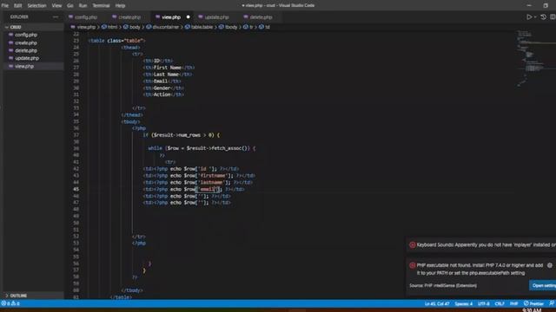Click unsaved dot on view.php tab
Image resolution: width=556 pixels, height=312 pixels.
pyautogui.click(x=188, y=17)
